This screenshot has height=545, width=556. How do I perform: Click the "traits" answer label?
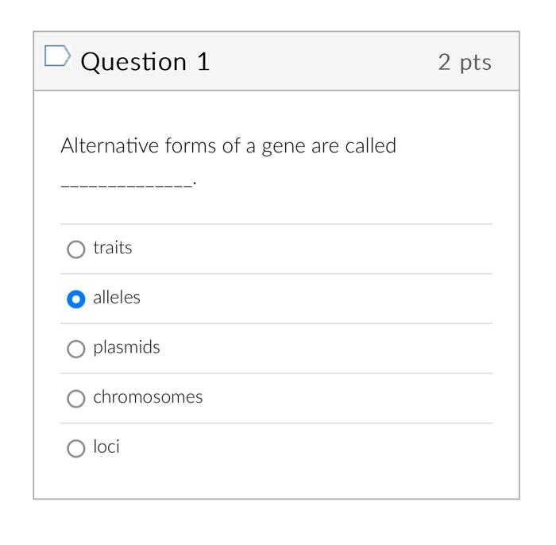[113, 248]
